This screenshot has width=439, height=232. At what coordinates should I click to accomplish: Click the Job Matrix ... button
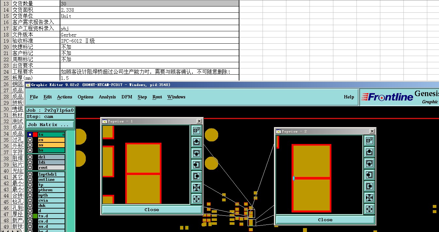(50, 124)
